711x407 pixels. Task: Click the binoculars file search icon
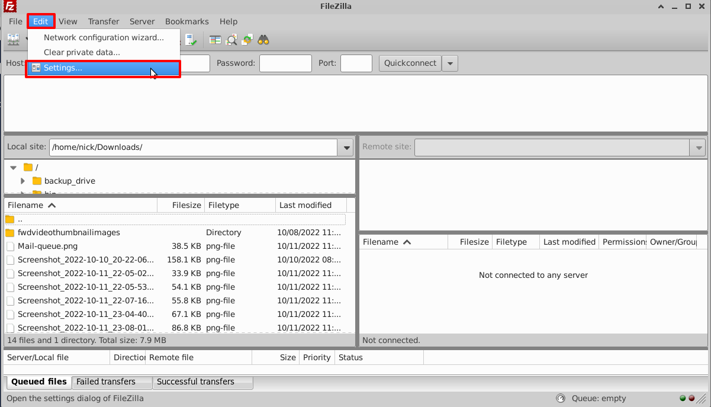click(x=263, y=40)
